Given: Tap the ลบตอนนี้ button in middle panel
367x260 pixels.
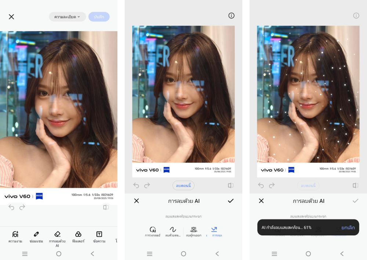Looking at the screenshot, I should pyautogui.click(x=183, y=186).
